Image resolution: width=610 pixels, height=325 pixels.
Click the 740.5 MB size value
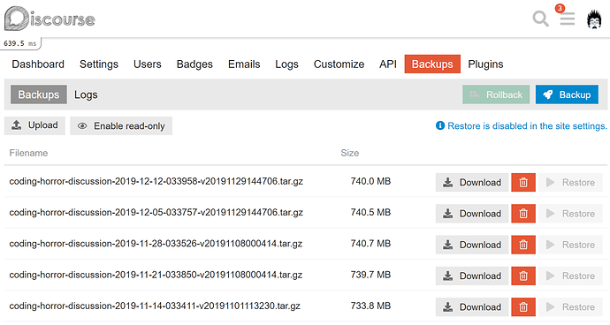pyautogui.click(x=370, y=212)
